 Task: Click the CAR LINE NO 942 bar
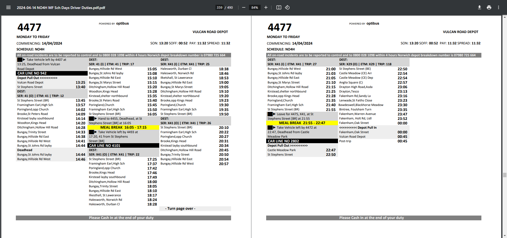coord(51,73)
